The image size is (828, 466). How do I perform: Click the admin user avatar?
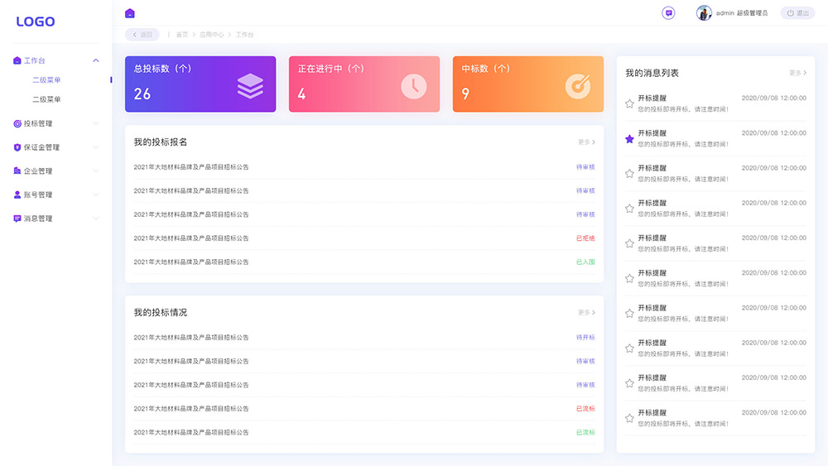coord(704,12)
